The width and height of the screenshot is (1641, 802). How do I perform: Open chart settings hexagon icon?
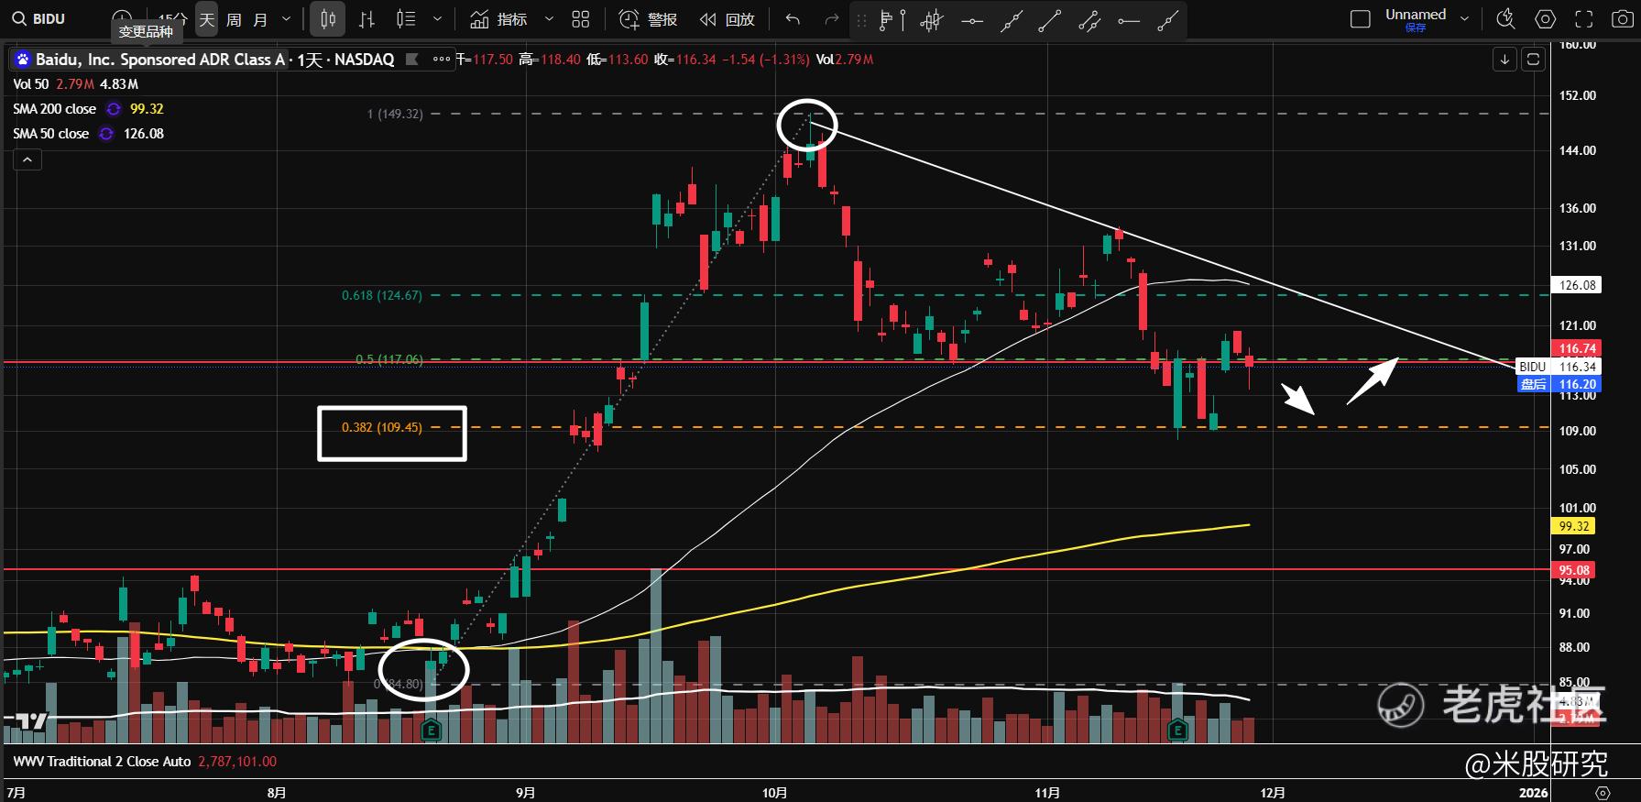tap(1545, 19)
